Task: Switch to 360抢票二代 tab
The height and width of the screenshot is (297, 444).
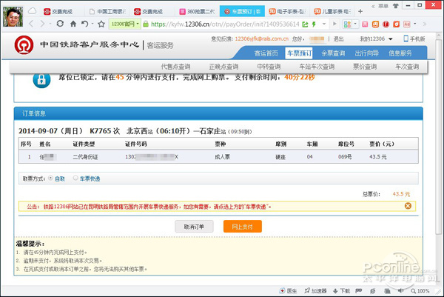Action: [x=198, y=11]
